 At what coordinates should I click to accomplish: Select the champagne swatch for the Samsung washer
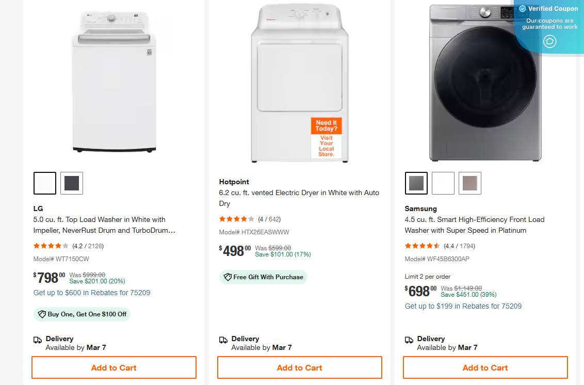(470, 183)
